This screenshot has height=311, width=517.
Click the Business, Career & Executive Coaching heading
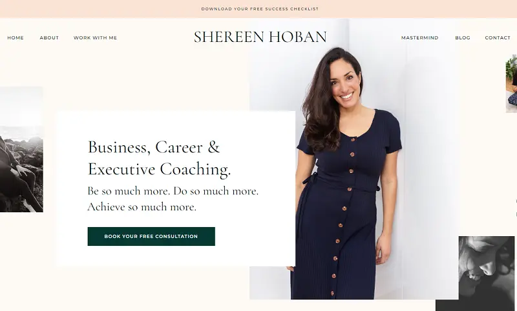coord(159,158)
